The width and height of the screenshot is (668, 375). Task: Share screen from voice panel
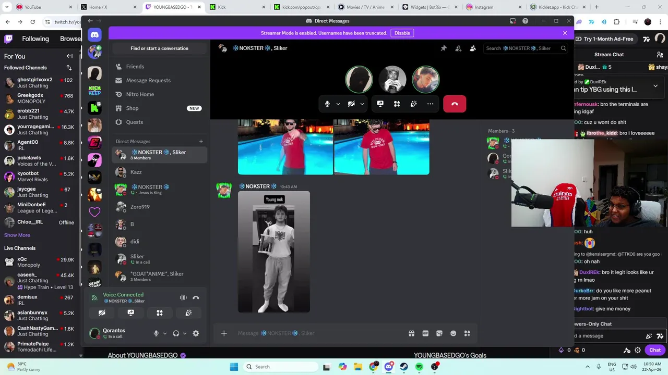[x=131, y=312]
